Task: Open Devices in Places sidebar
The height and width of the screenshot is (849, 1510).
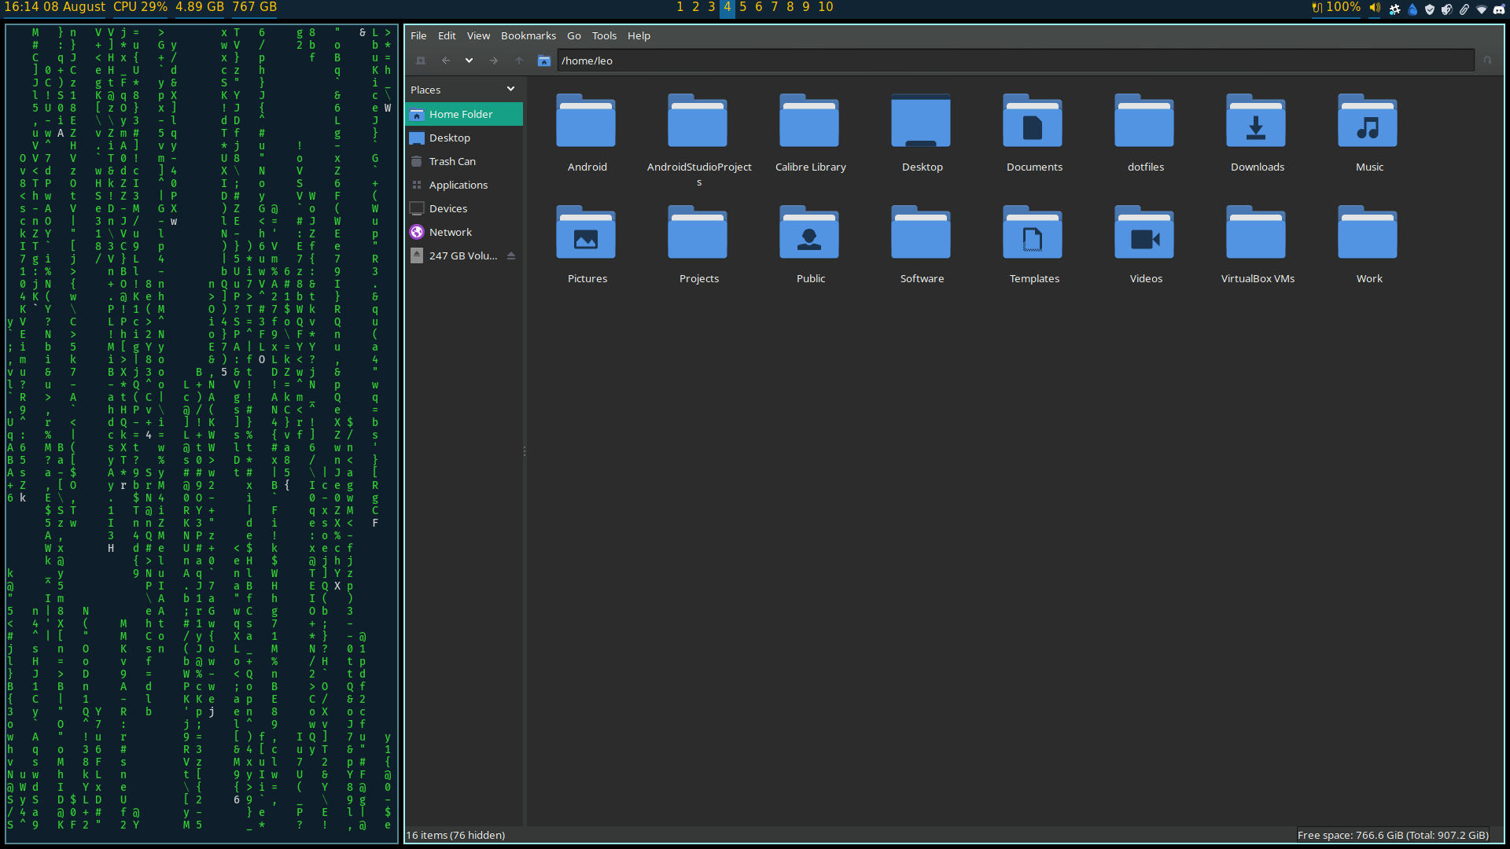Action: [x=464, y=208]
